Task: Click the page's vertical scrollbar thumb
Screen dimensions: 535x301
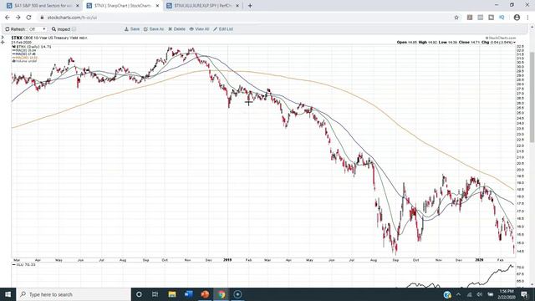Action: (532, 97)
